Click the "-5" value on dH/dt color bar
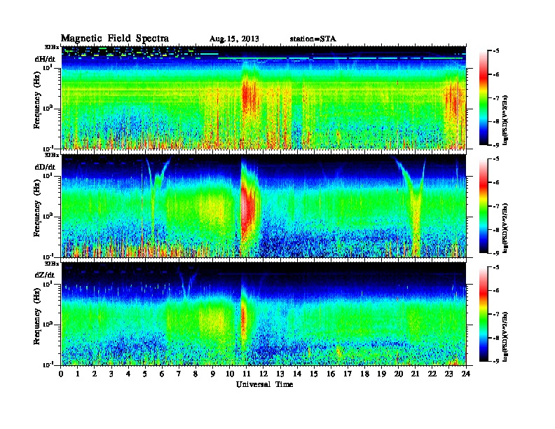The height and width of the screenshot is (429, 555). [496, 51]
